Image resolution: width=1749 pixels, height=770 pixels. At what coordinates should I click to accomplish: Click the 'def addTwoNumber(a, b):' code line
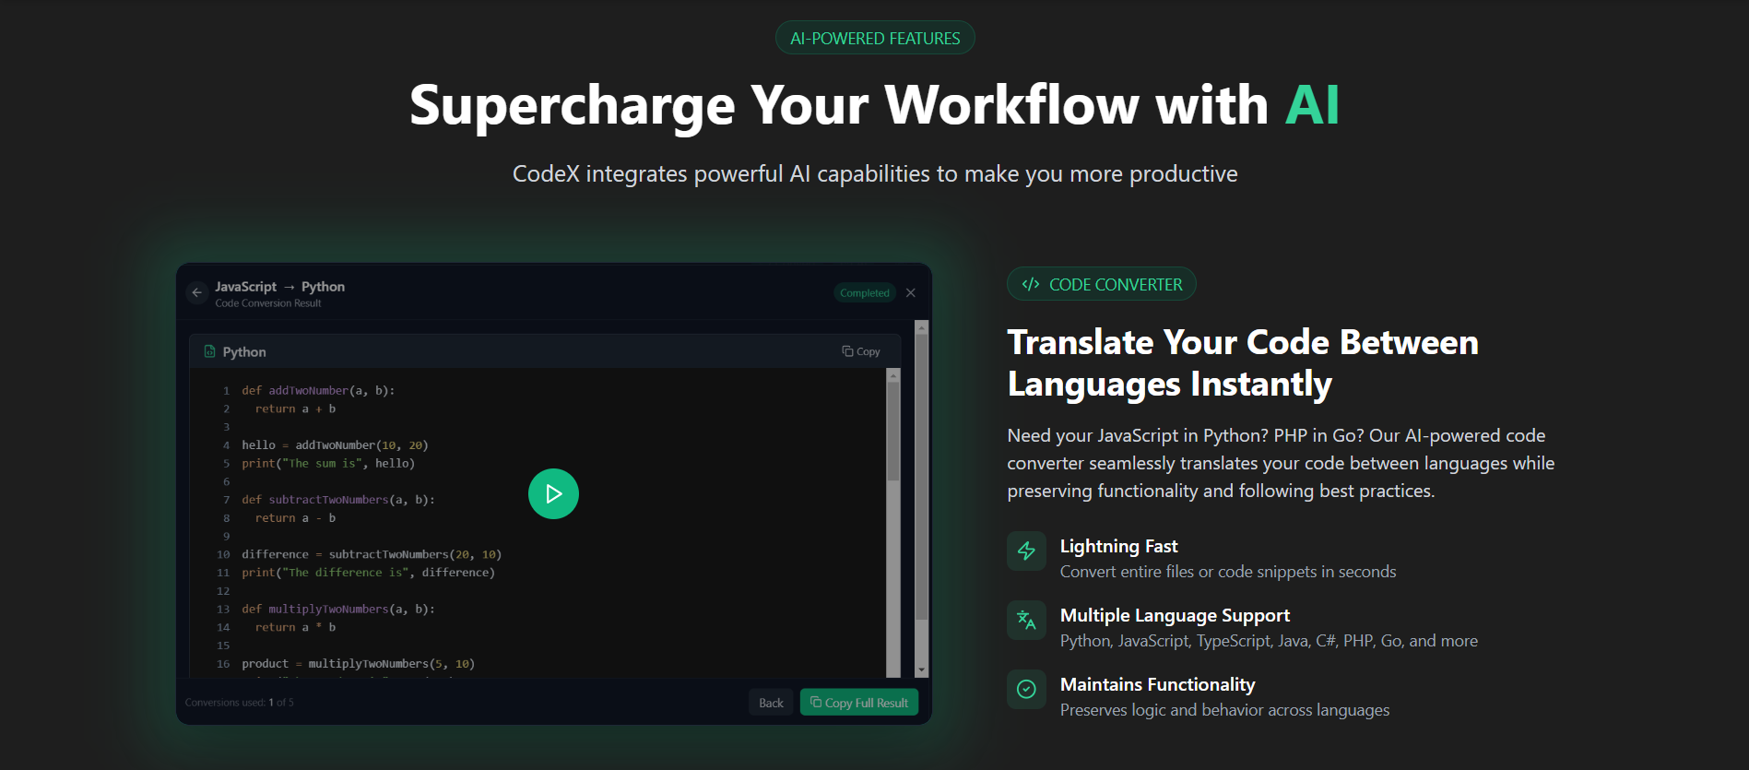[x=318, y=390]
